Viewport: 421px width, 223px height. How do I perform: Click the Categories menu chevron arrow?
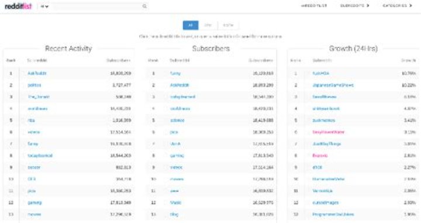[x=410, y=6]
